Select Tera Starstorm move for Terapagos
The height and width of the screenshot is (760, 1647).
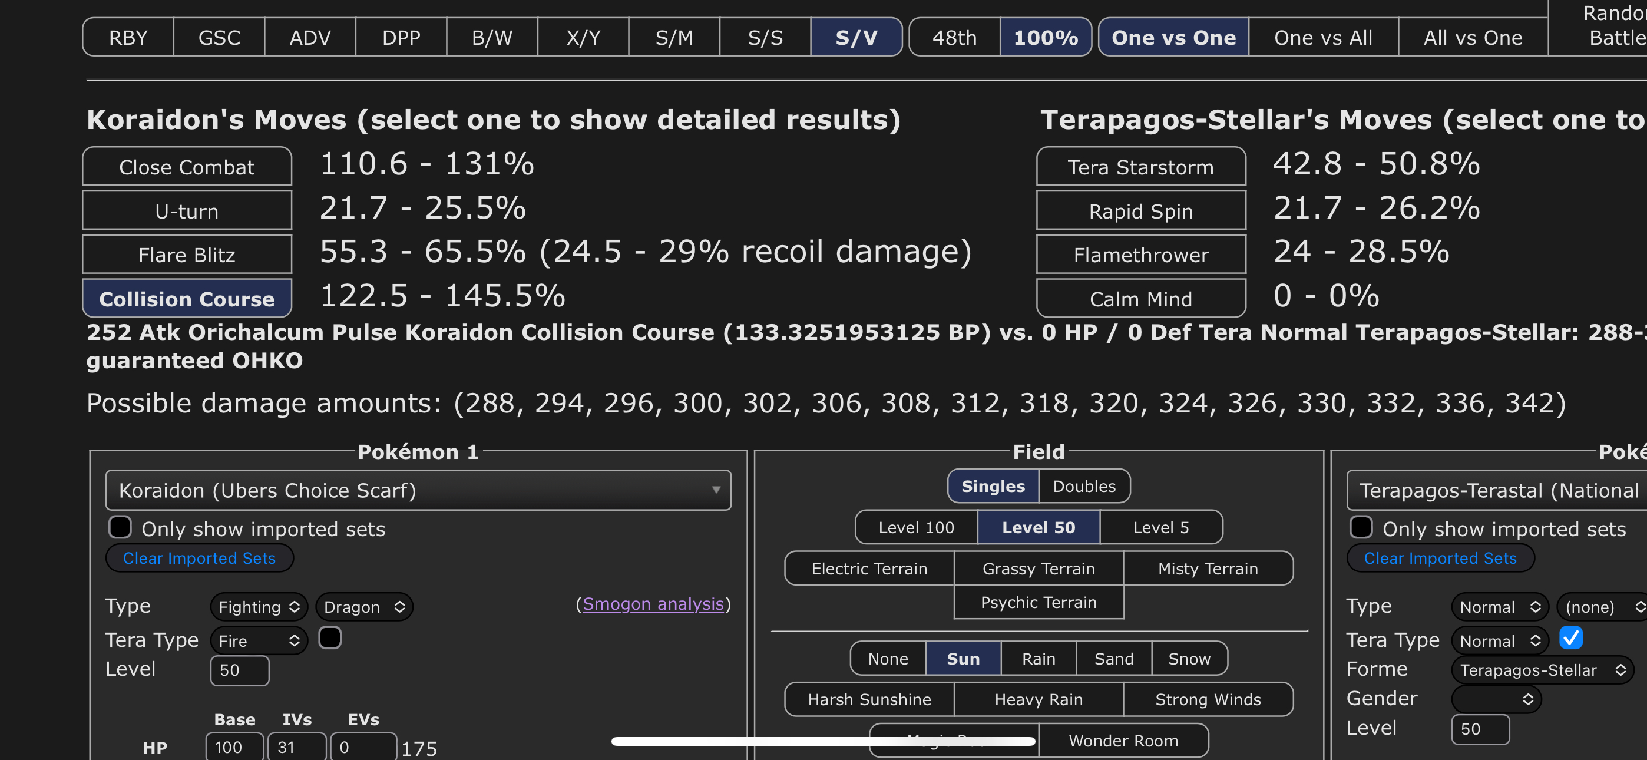click(1140, 167)
